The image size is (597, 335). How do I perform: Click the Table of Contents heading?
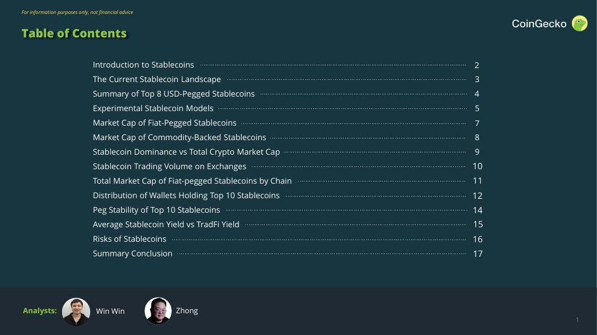(x=74, y=33)
